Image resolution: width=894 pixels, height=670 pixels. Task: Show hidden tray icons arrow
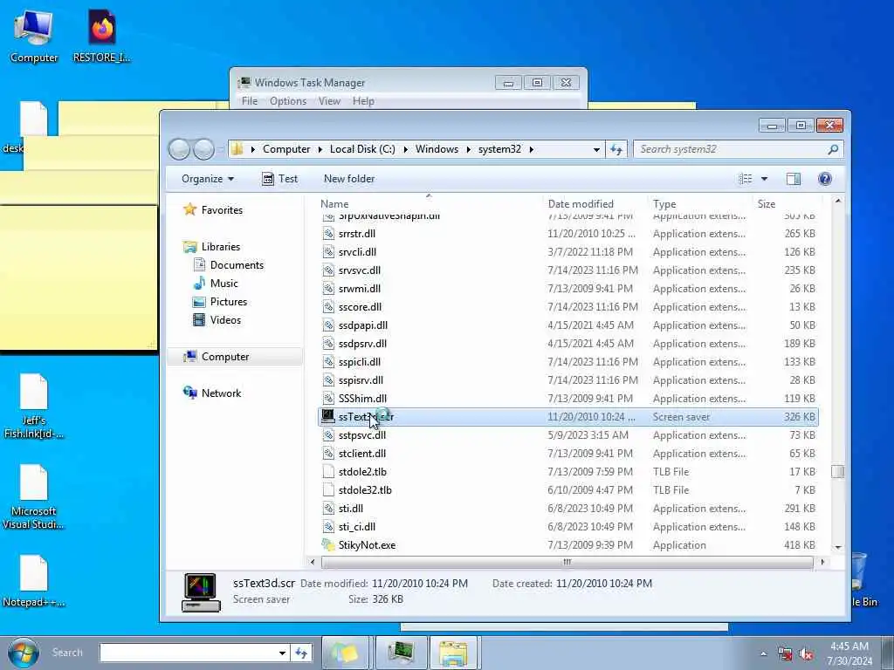[763, 653]
